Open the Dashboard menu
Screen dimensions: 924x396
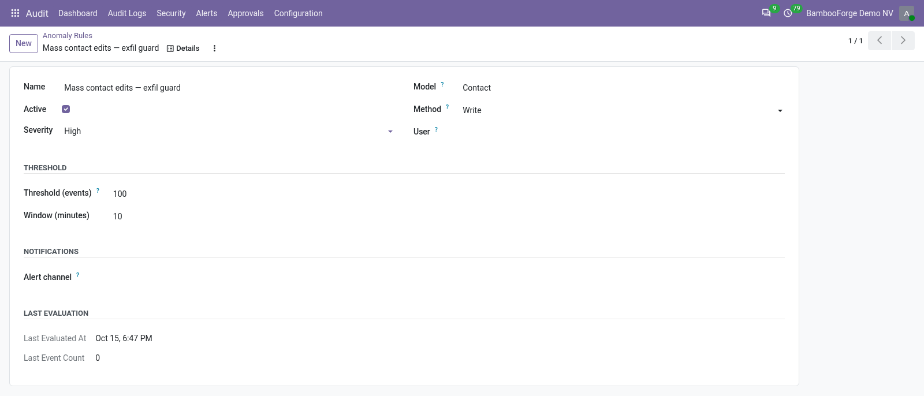78,13
